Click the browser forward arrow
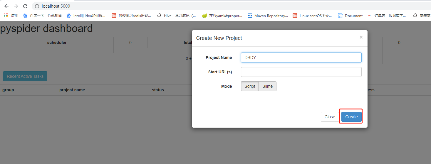 (16, 6)
